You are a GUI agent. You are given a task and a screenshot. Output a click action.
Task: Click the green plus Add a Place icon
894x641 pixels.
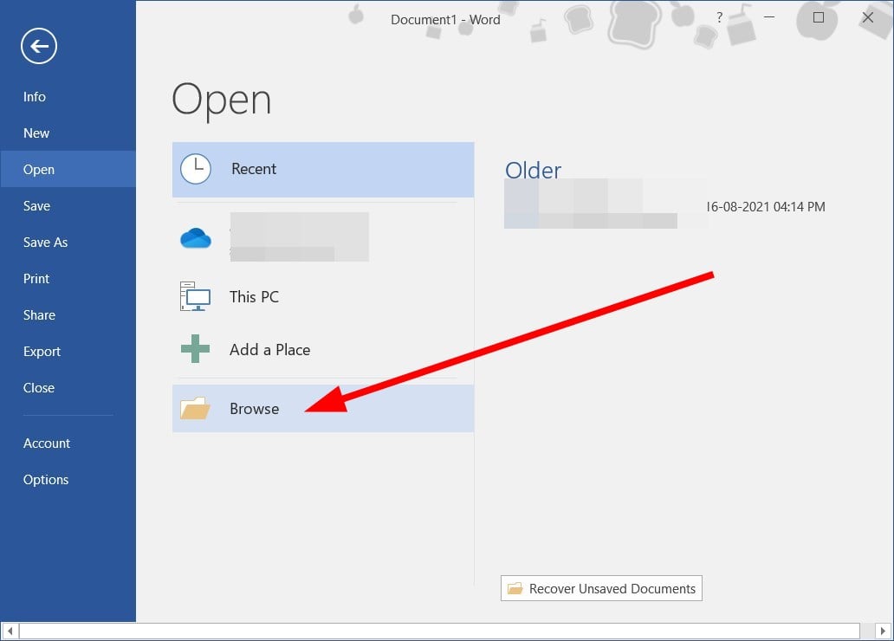click(195, 349)
